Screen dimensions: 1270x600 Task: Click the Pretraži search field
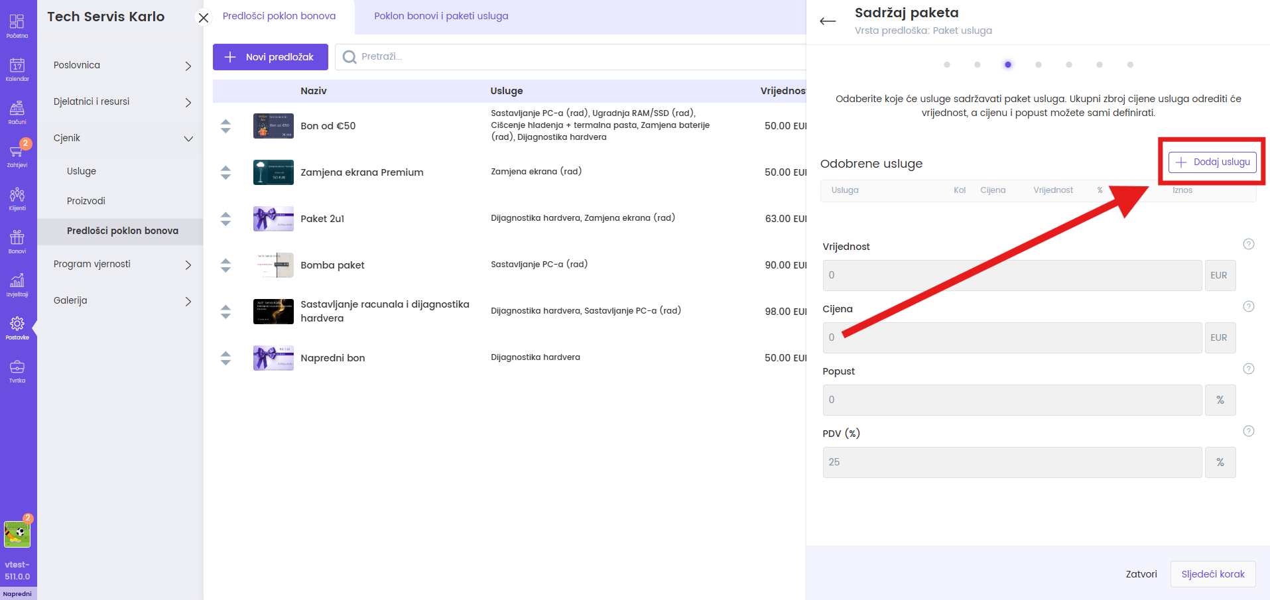point(570,57)
